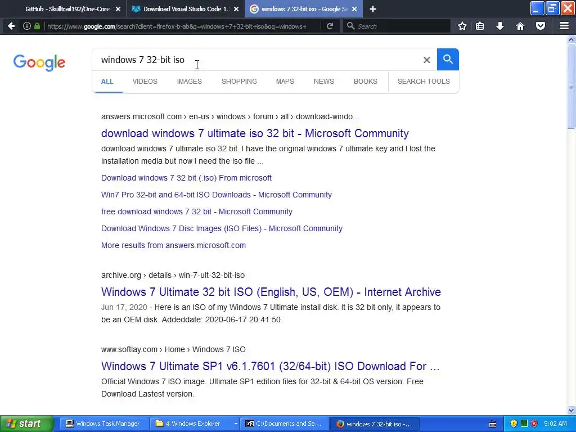Screen dimensions: 576x432
Task: Click the vertical scrollbar thumb
Action: click(x=571, y=86)
